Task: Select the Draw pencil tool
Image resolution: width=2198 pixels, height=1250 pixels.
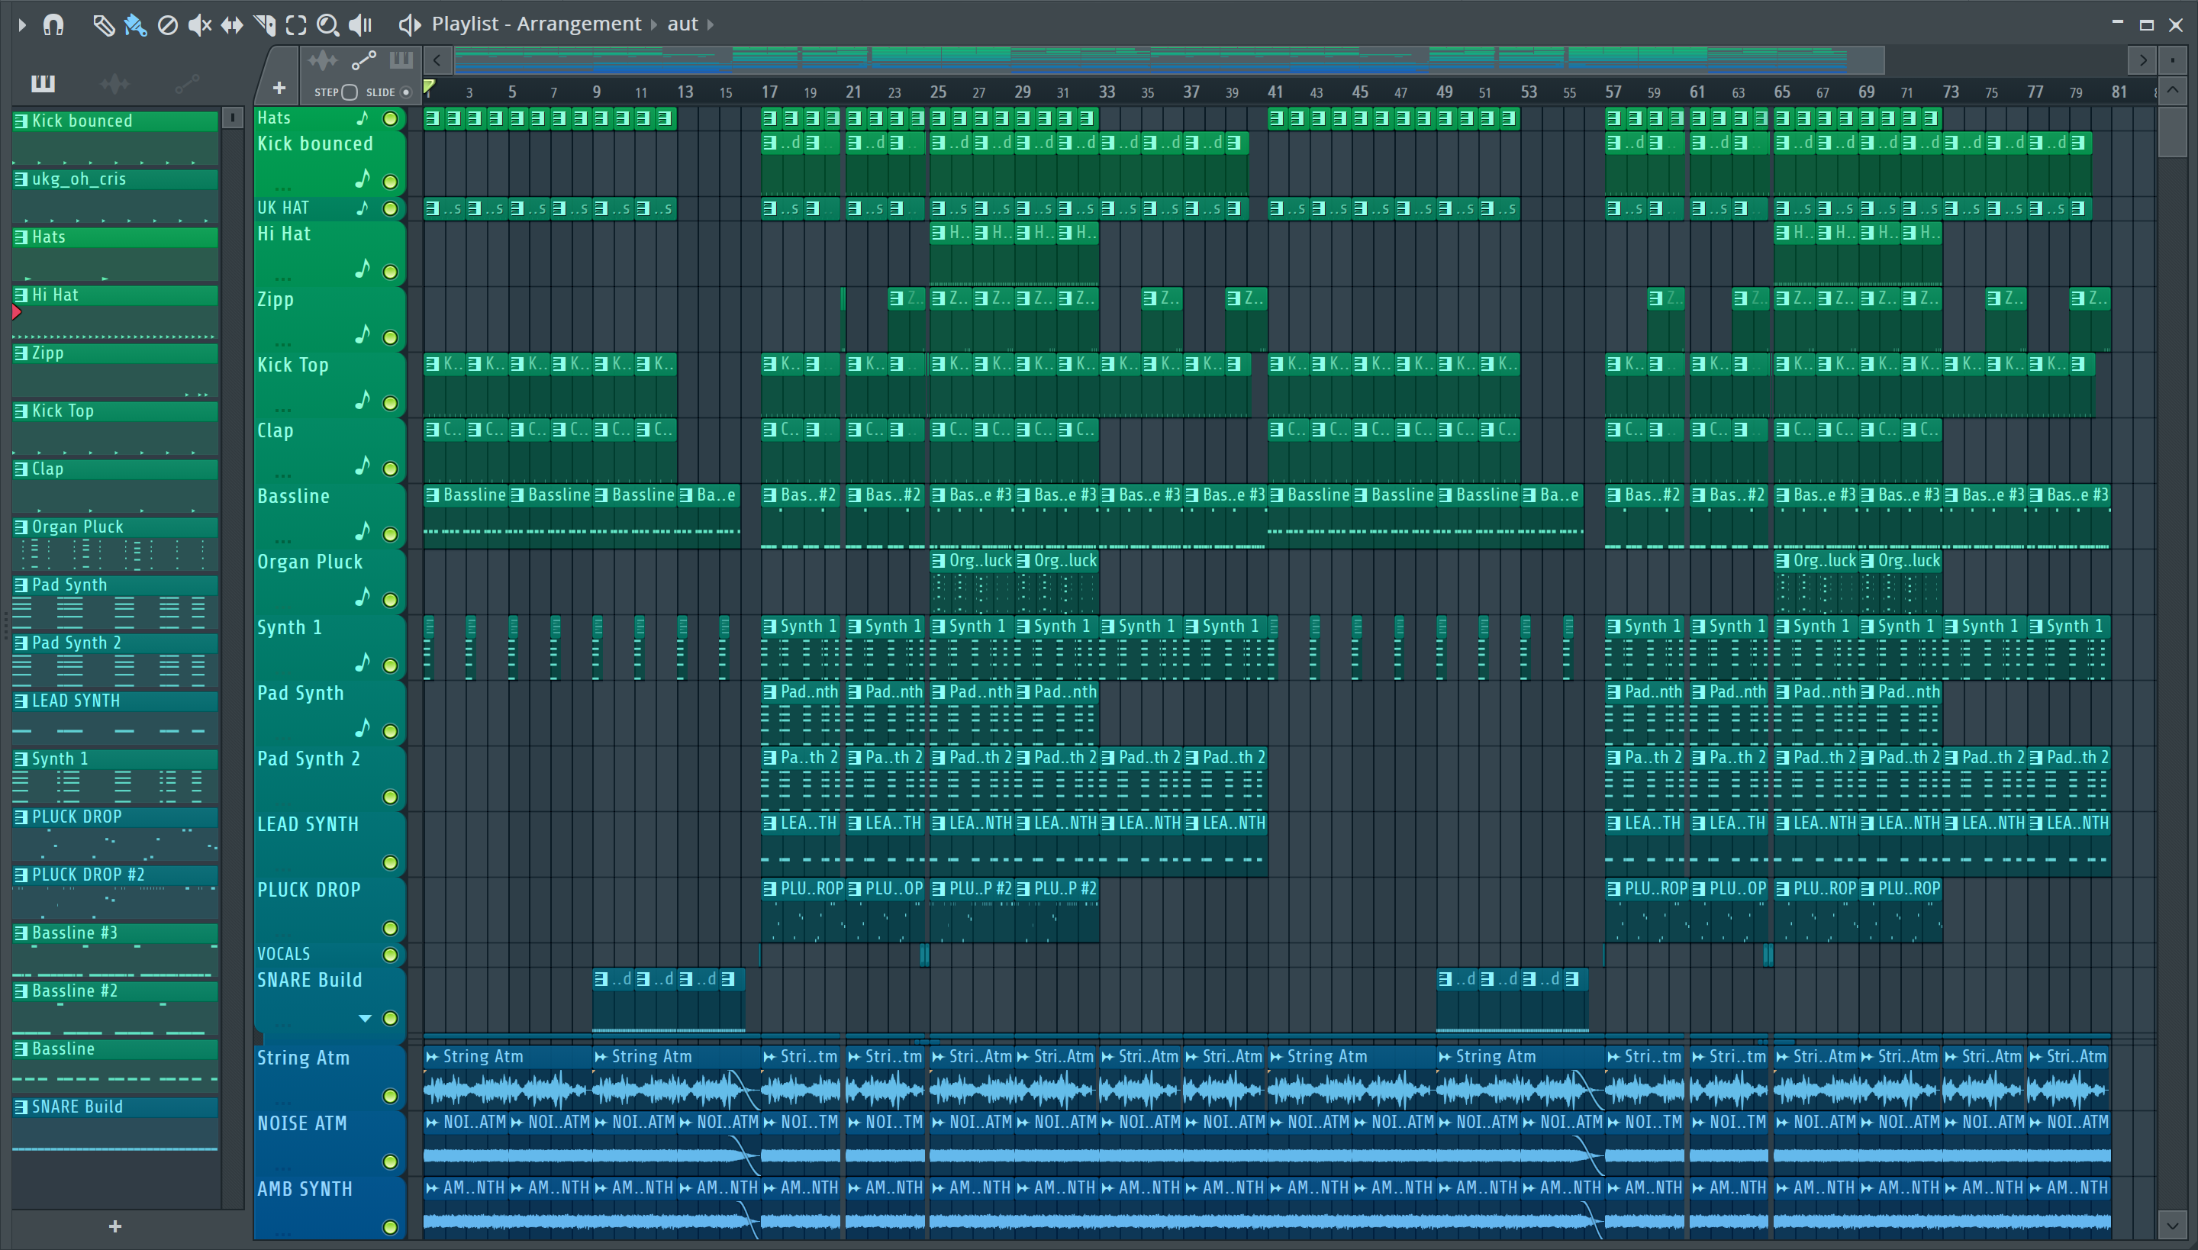Action: click(x=103, y=25)
